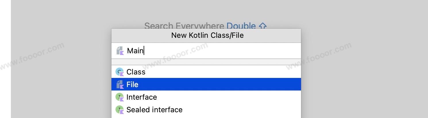Click the Class type icon
Screen dimensions: 428x118
(119, 72)
